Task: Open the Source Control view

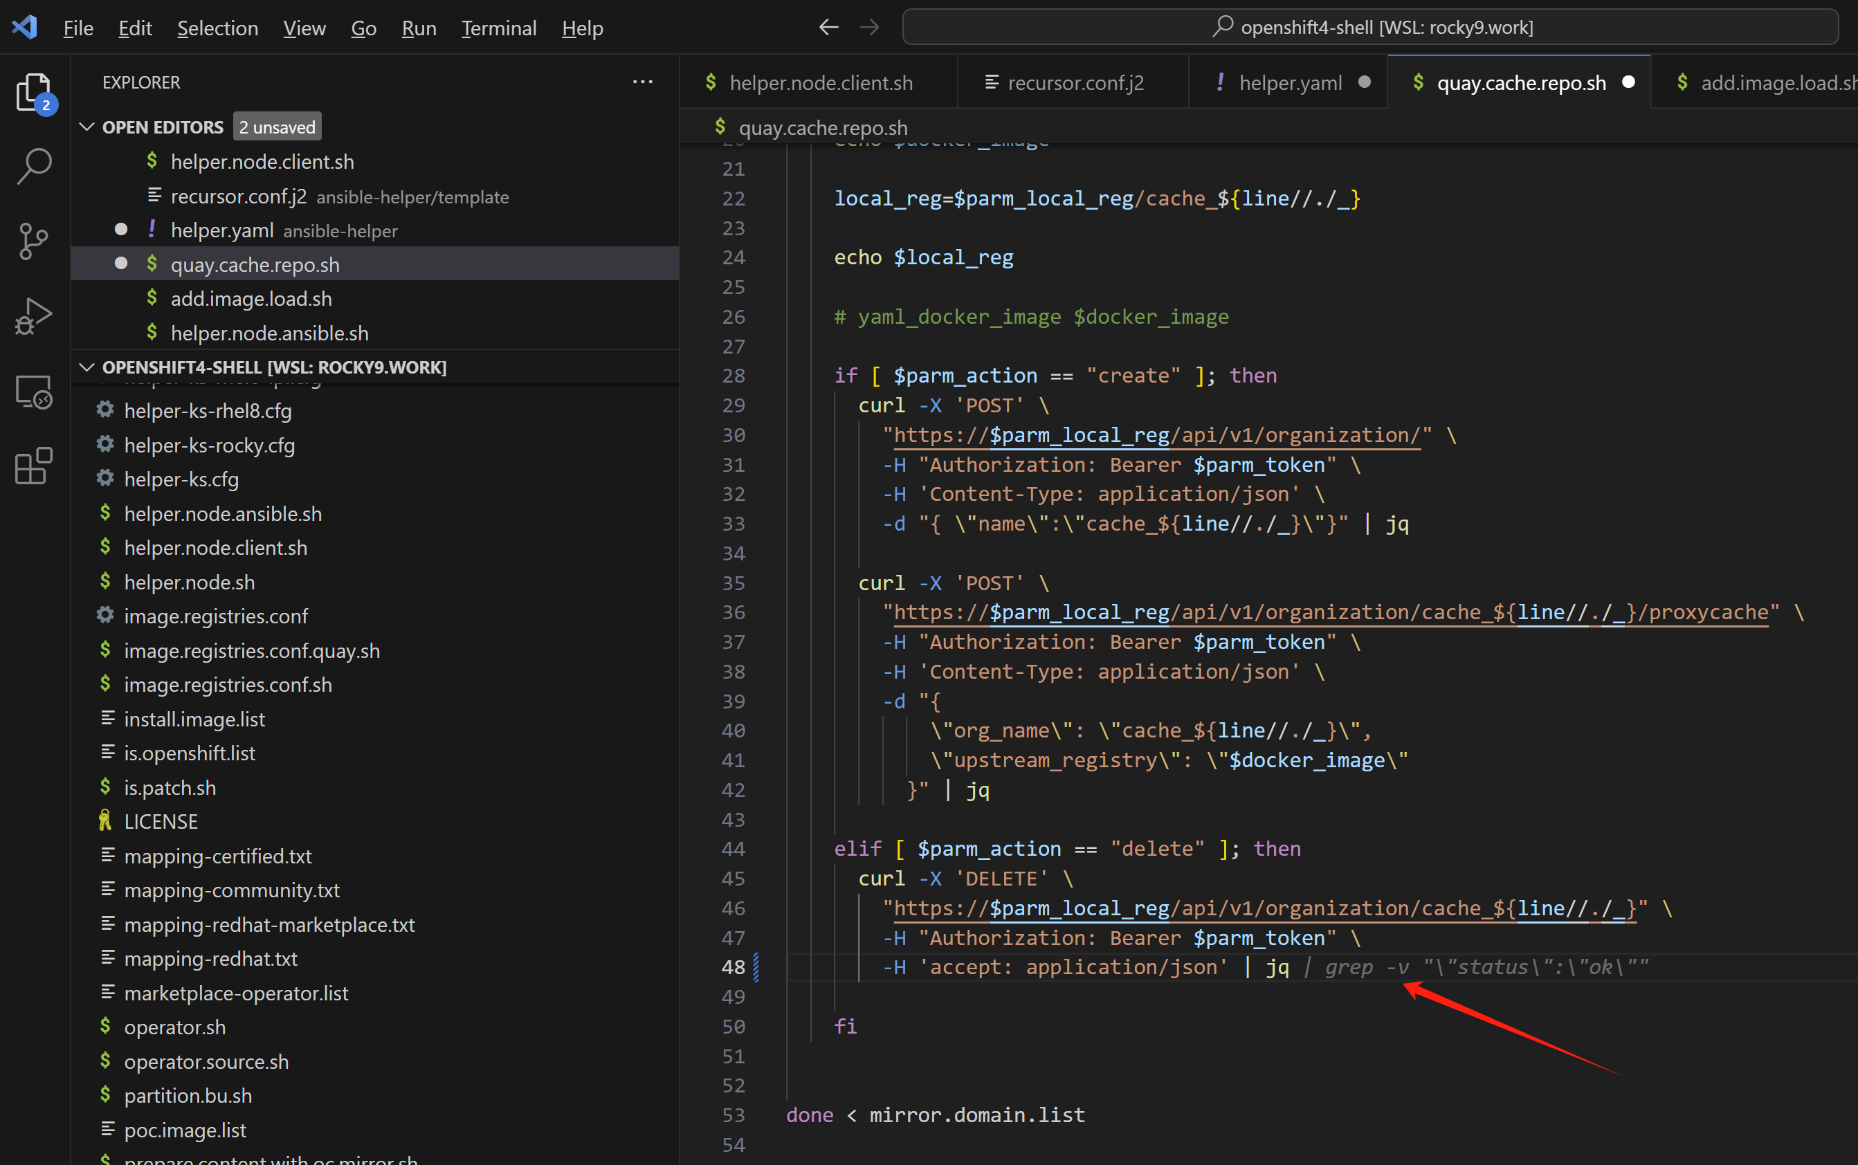Action: (33, 241)
